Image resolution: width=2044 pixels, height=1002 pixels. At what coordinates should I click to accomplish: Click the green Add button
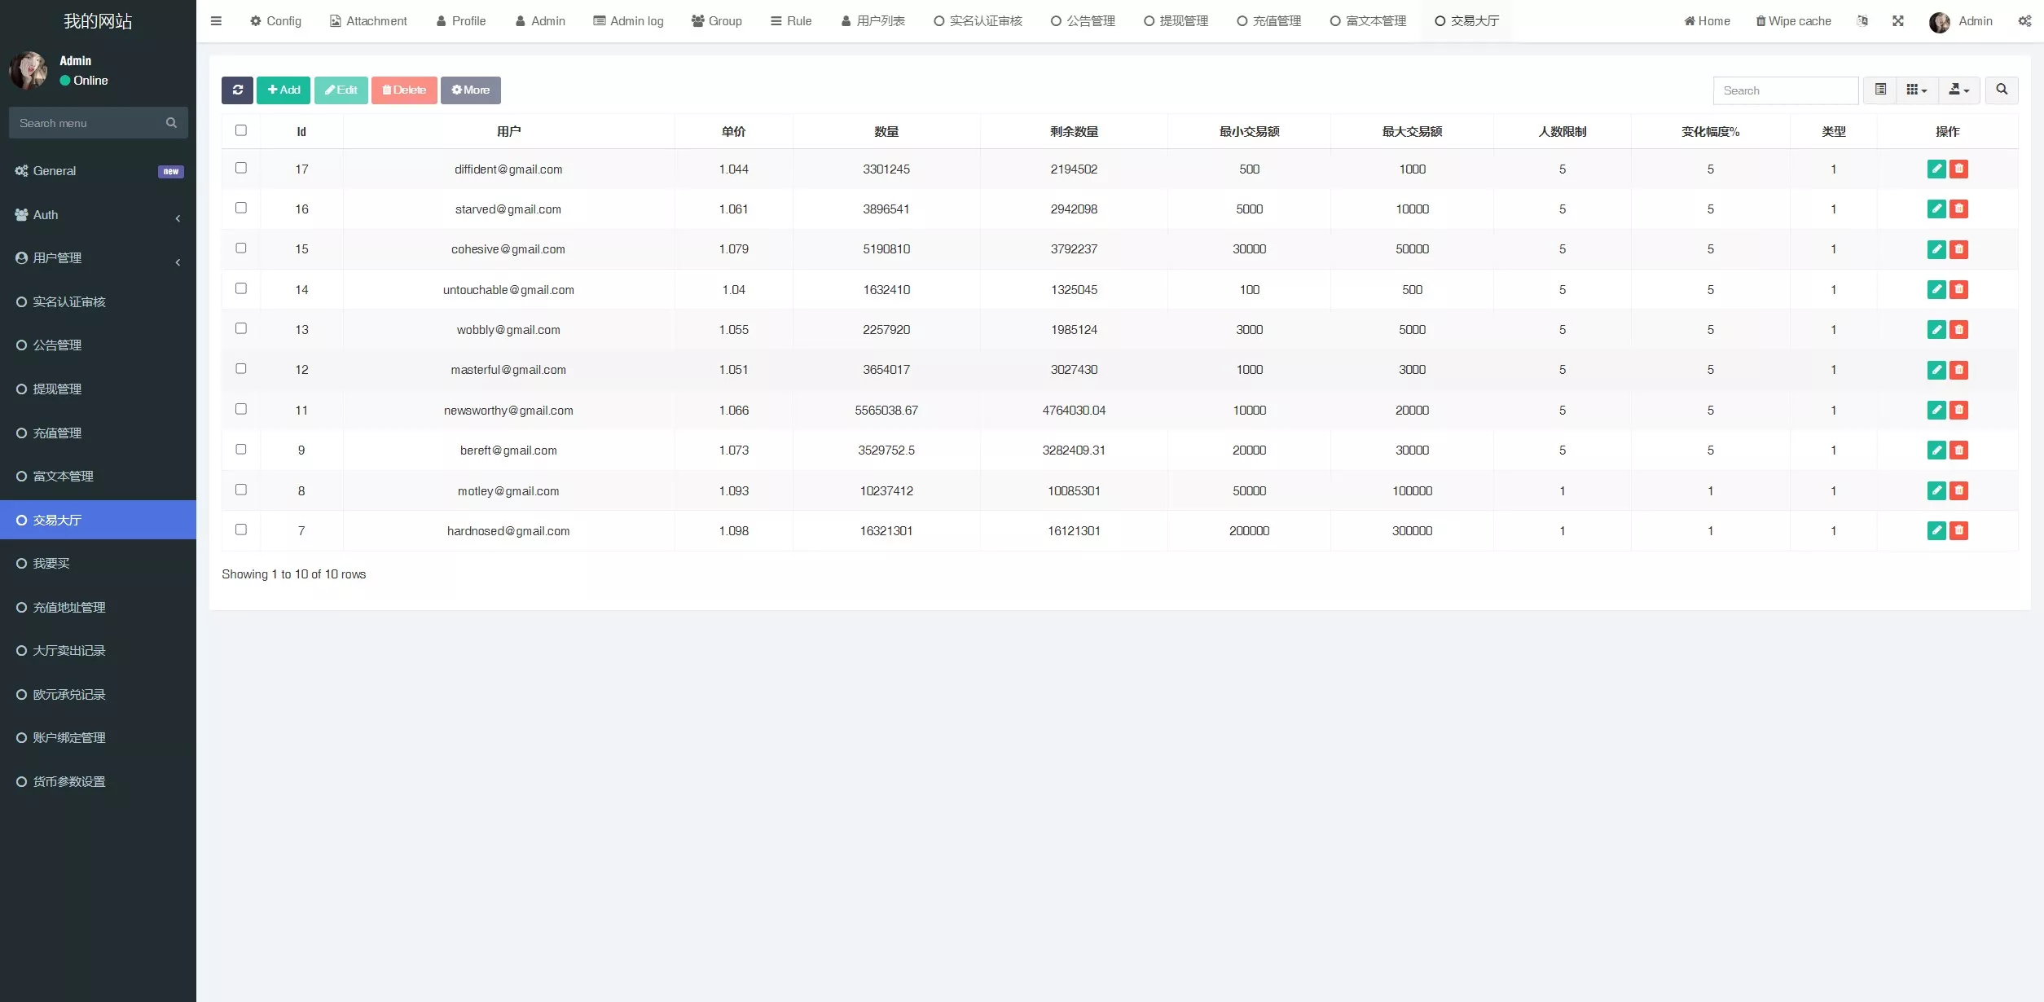pos(284,90)
